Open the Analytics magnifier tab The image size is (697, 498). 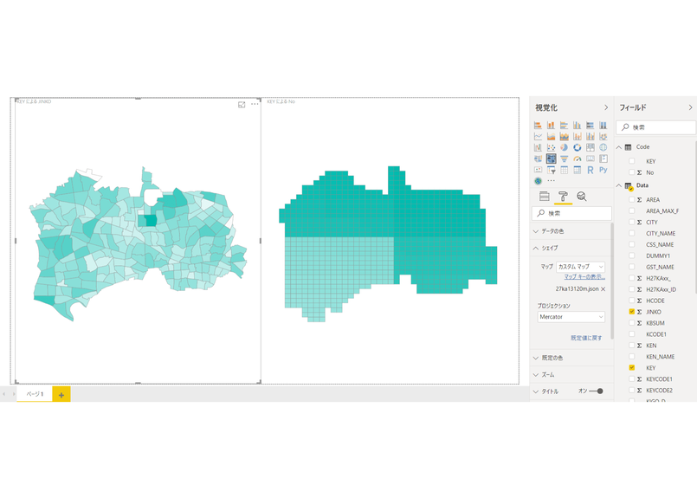[x=582, y=197]
